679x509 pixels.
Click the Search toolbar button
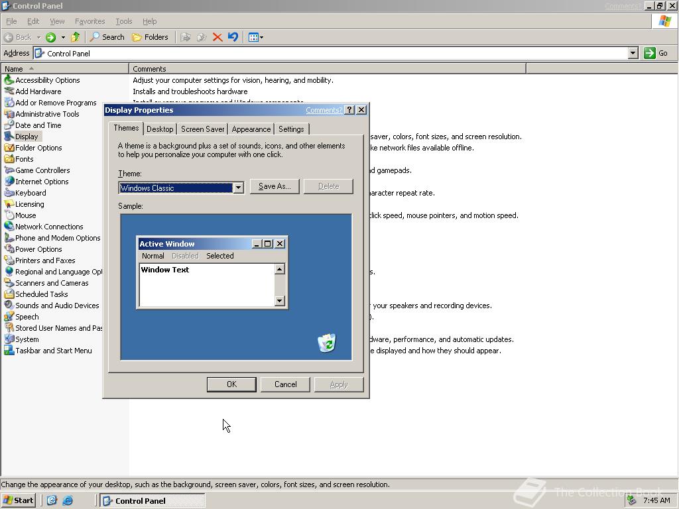(107, 37)
